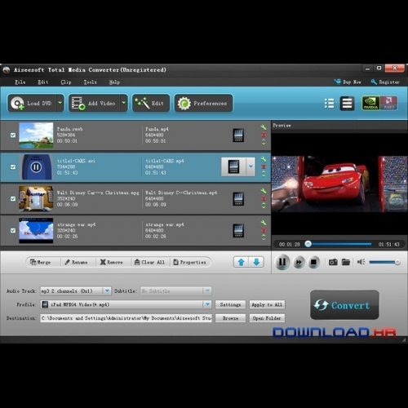Click Apply to All button
The width and height of the screenshot is (408, 408).
tap(267, 304)
